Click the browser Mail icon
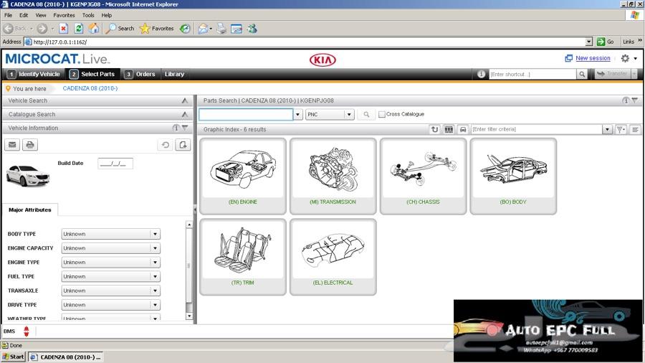645x363 pixels. click(x=204, y=29)
